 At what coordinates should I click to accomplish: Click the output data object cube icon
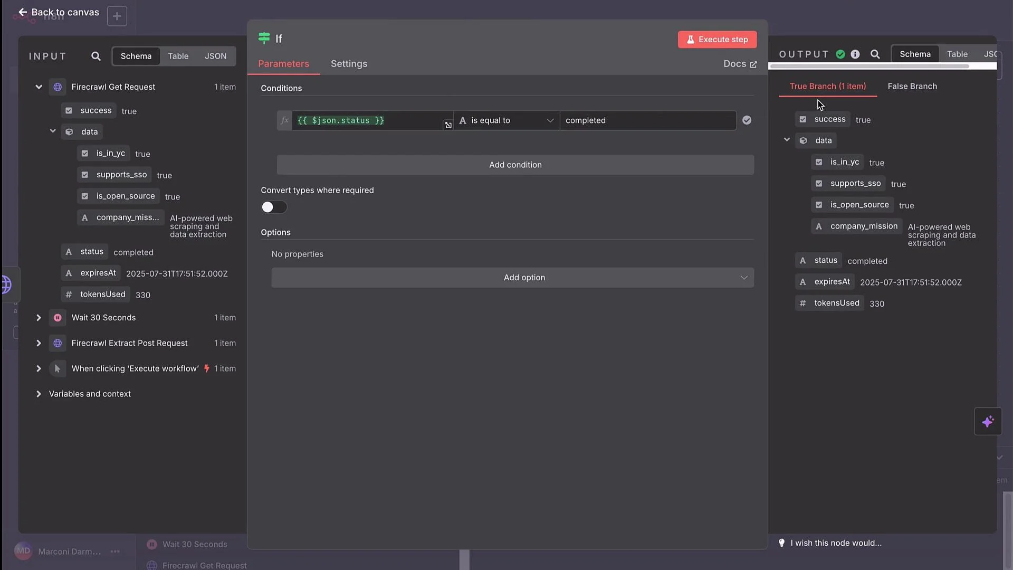803,140
